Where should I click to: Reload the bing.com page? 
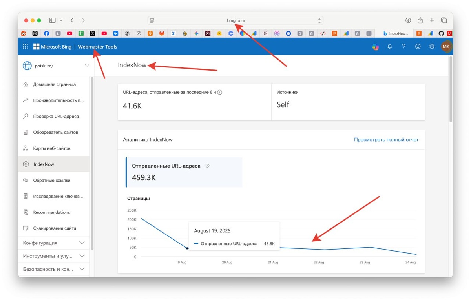coord(319,20)
